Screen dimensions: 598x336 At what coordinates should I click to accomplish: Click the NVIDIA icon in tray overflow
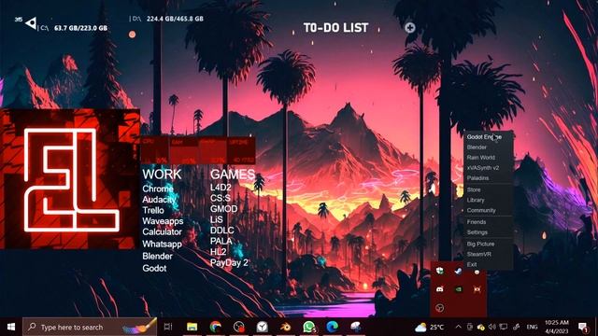click(x=458, y=289)
